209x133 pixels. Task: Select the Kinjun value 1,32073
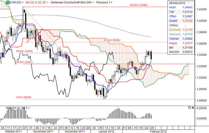tap(187, 43)
